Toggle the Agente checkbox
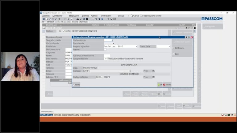Screen dimensions: 237x133 click(x=105, y=50)
